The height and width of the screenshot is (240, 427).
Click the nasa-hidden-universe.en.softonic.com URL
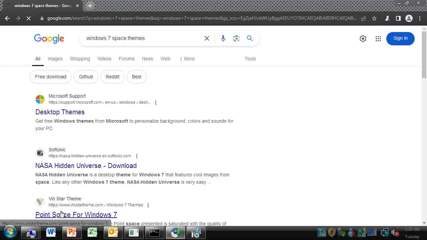90,156
